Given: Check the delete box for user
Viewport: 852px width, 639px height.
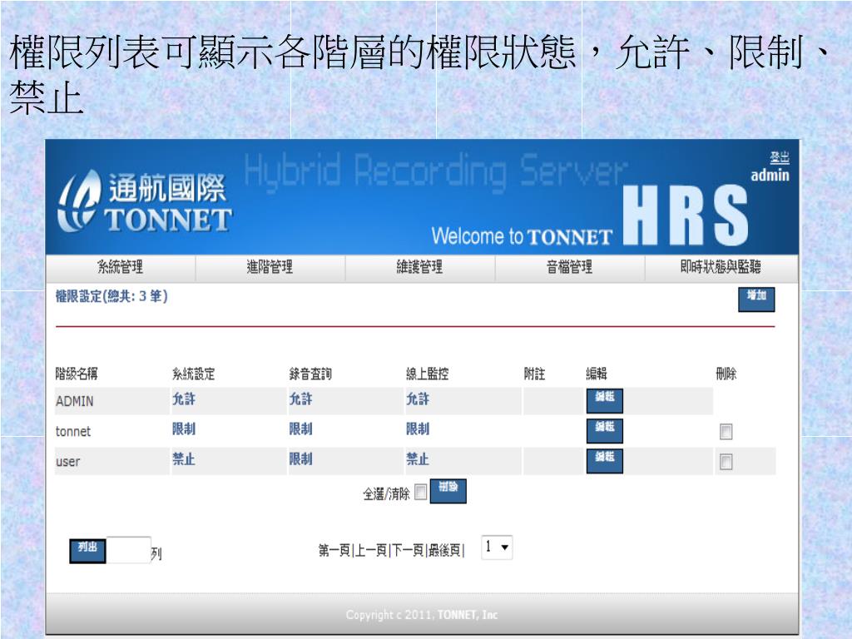Looking at the screenshot, I should [x=726, y=461].
